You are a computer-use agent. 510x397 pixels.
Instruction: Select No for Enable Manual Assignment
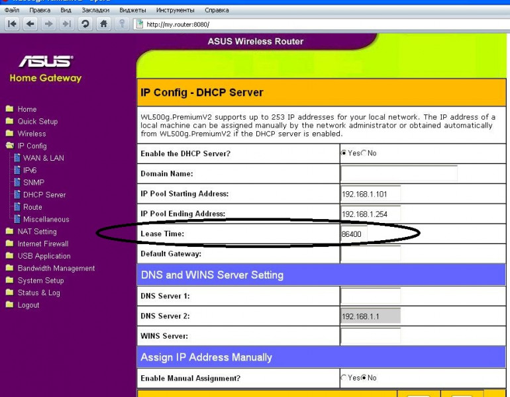tap(364, 378)
